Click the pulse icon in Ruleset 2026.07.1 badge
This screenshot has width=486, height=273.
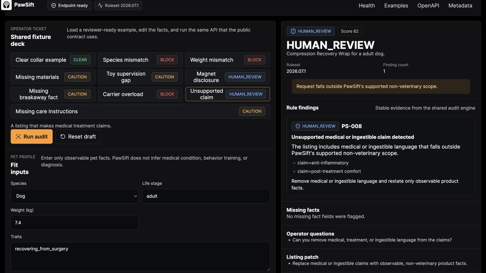pos(100,6)
